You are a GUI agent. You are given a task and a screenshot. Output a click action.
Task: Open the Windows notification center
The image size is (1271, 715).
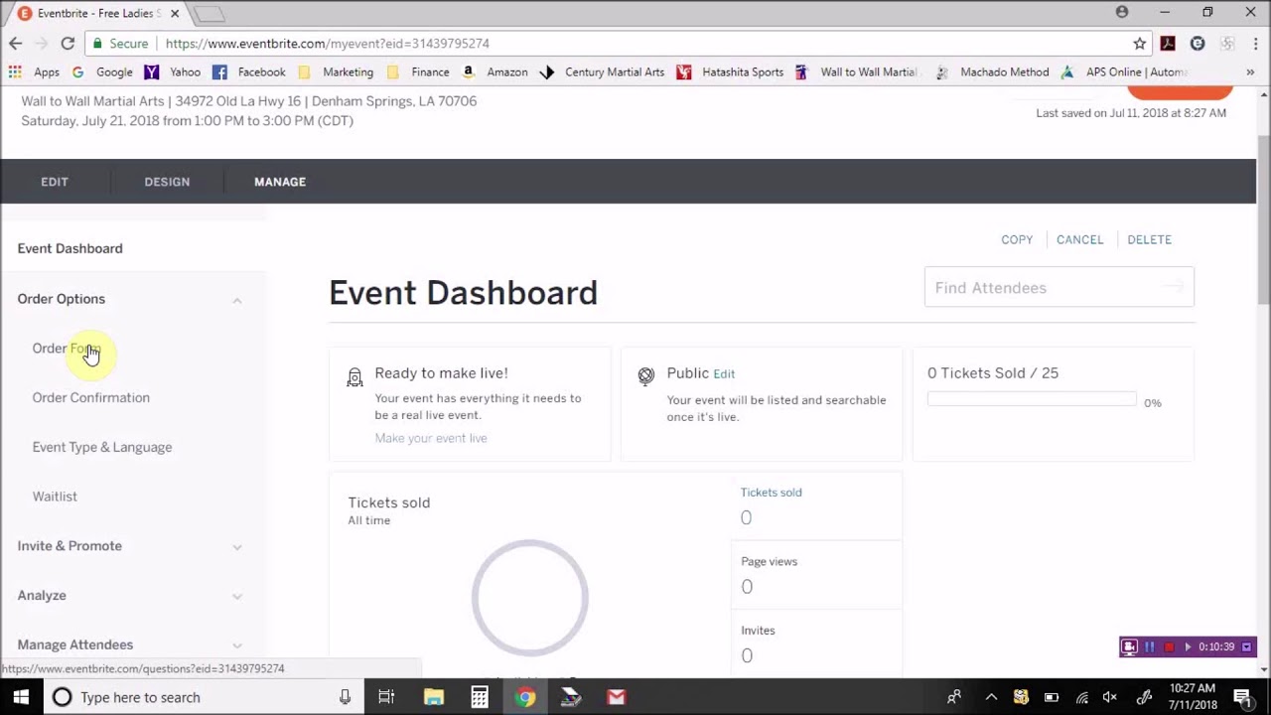[x=1242, y=697]
